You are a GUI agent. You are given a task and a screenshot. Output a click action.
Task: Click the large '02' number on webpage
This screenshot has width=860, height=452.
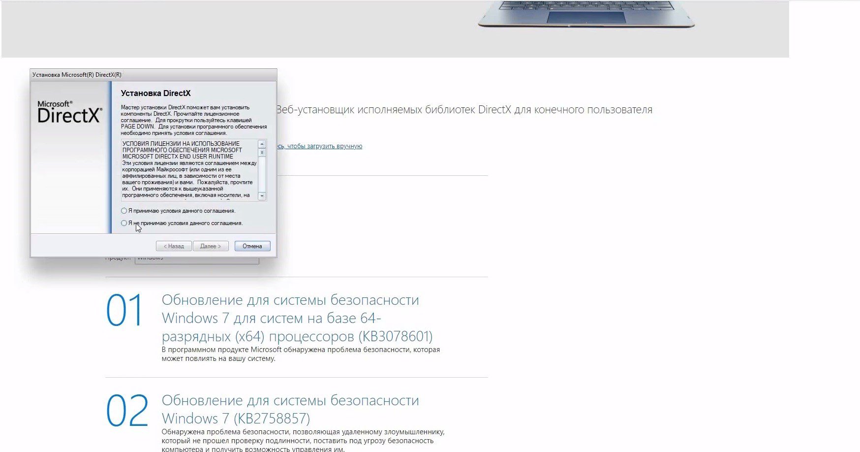point(127,411)
